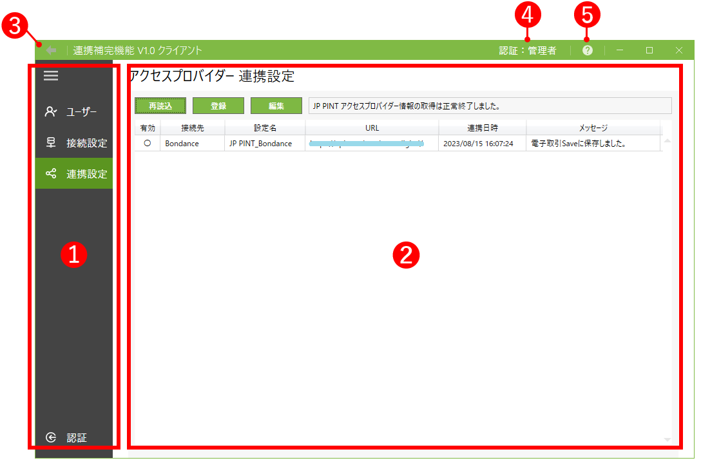The image size is (701, 465).
Task: Switch to the 接続設定 section
Action: pyautogui.click(x=79, y=142)
